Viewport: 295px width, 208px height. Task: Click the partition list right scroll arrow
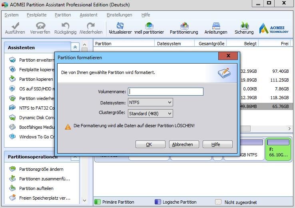click(x=289, y=128)
